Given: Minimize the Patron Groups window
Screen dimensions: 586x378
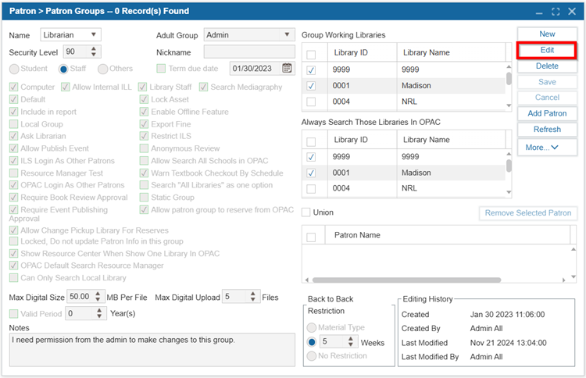Looking at the screenshot, I should (x=539, y=12).
